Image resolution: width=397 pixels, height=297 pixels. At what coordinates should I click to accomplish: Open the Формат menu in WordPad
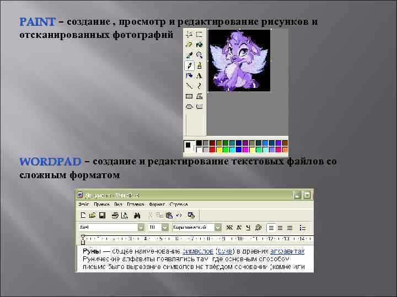click(x=157, y=204)
